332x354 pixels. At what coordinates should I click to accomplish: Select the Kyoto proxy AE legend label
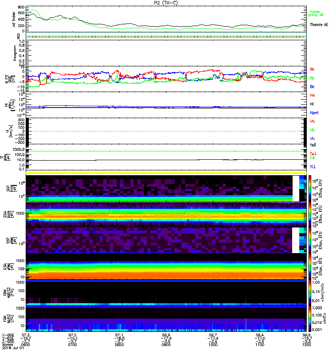pyautogui.click(x=316, y=13)
